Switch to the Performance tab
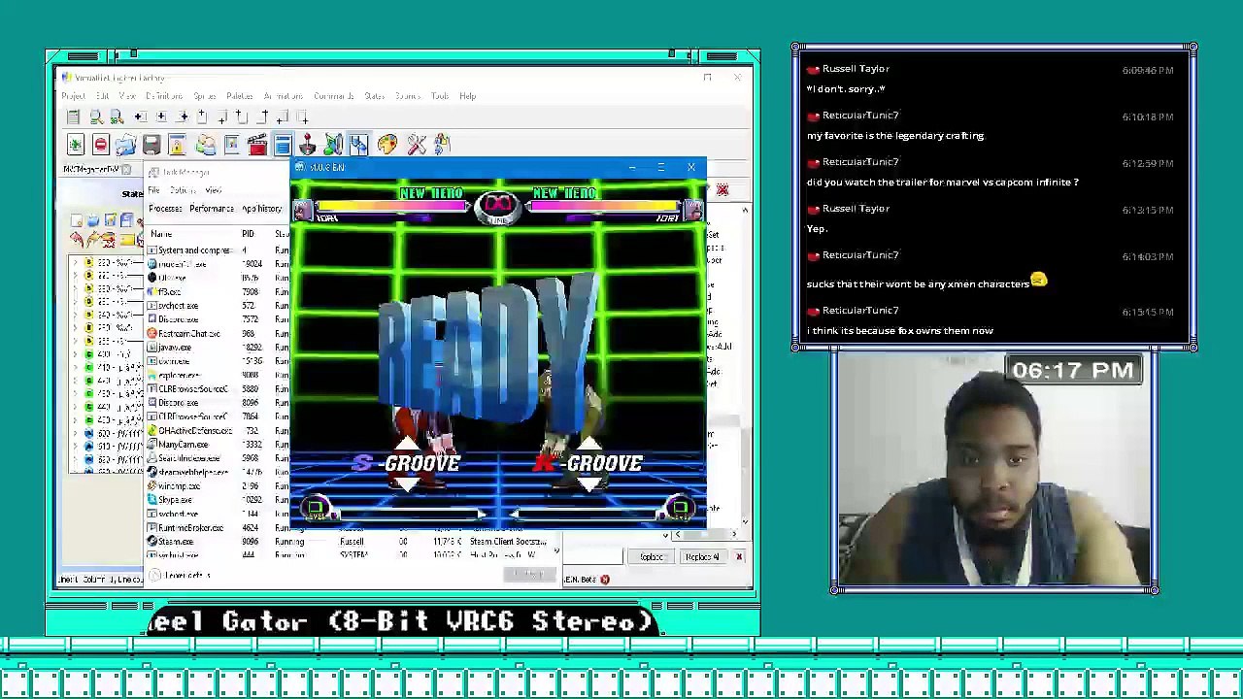This screenshot has height=699, width=1243. coord(211,209)
